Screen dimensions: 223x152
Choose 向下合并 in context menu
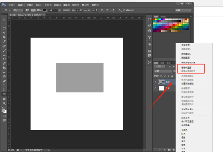tap(185, 118)
